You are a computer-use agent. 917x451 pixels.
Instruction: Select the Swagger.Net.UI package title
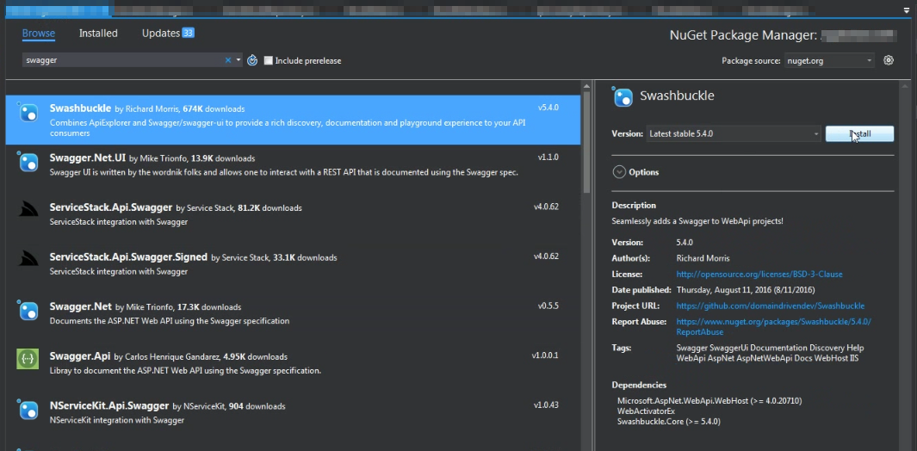[88, 158]
